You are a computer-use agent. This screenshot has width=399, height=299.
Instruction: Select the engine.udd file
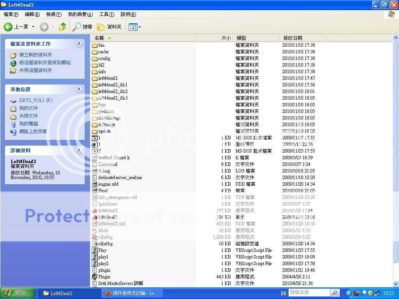click(x=108, y=184)
